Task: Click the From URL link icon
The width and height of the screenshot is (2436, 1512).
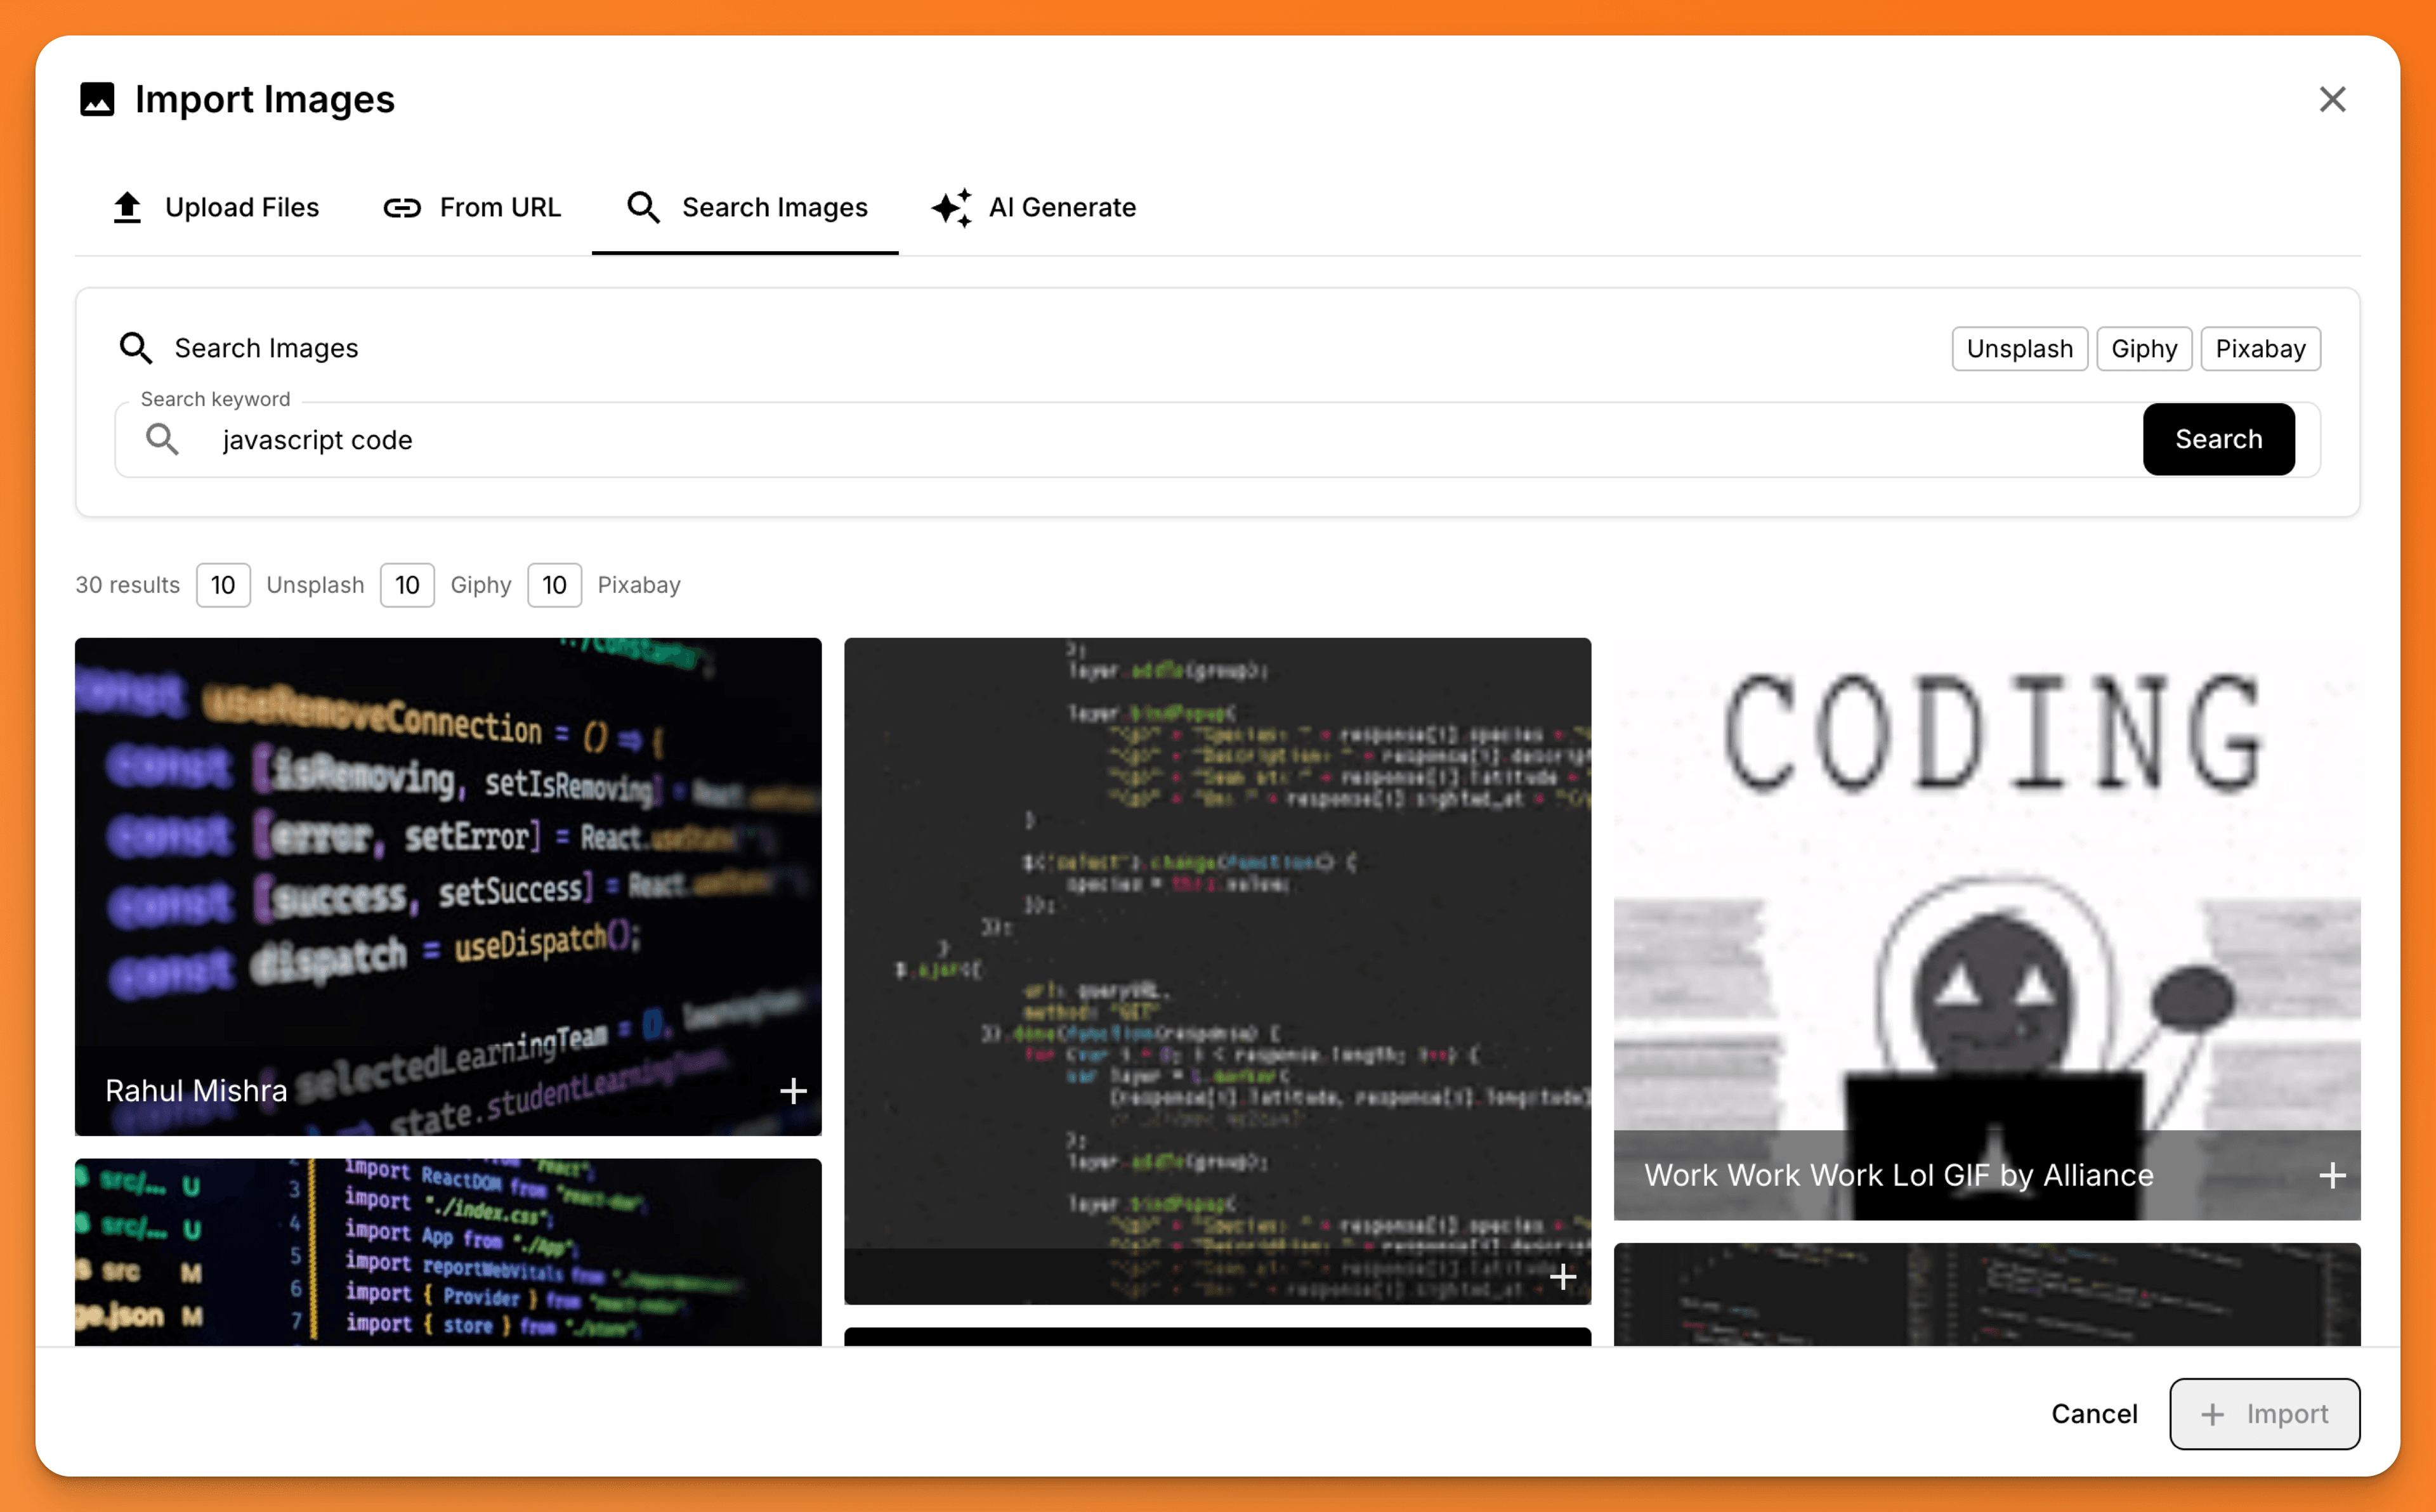Action: (402, 207)
